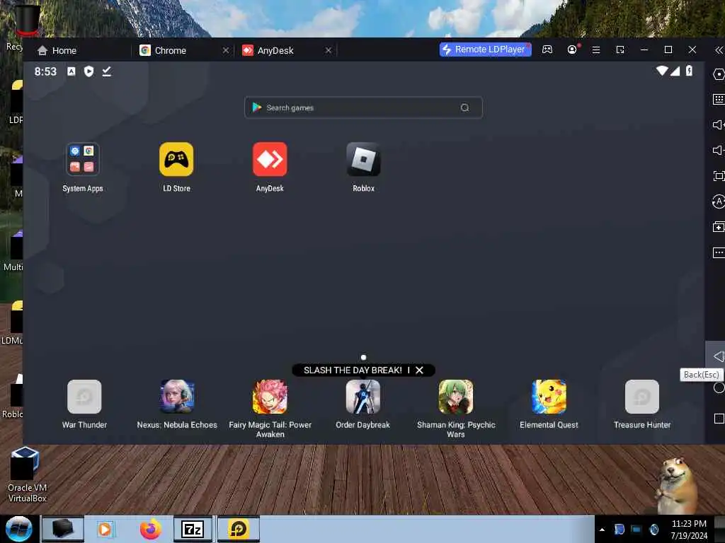Click the Android Back button
This screenshot has width=725, height=543.
pos(719,356)
